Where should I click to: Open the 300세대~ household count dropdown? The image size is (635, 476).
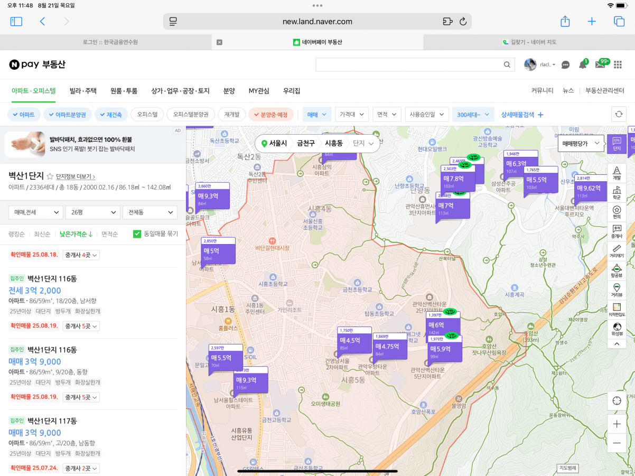[x=473, y=114]
